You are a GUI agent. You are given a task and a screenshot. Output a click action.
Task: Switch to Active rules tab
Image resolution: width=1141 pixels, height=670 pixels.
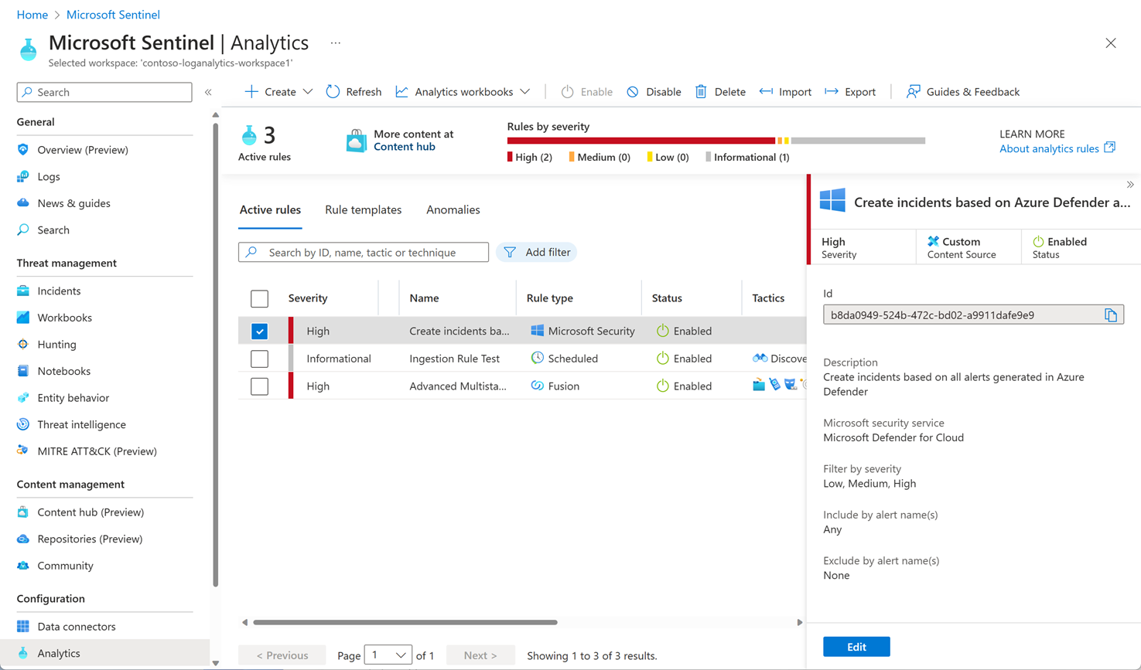click(x=270, y=210)
